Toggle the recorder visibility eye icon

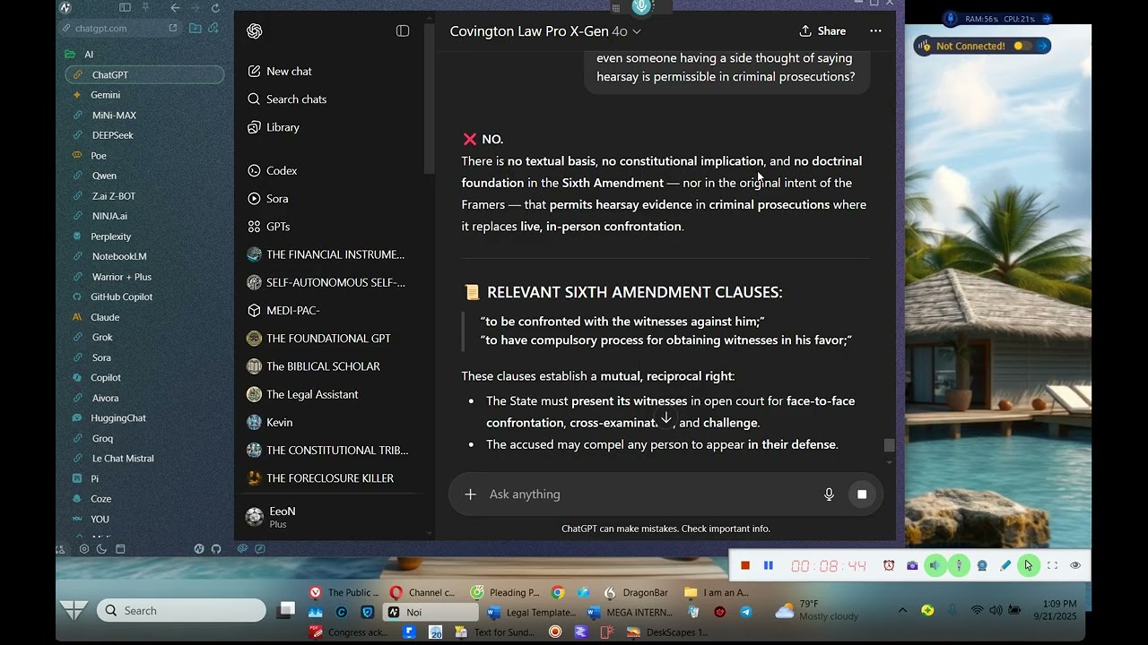click(x=1075, y=565)
